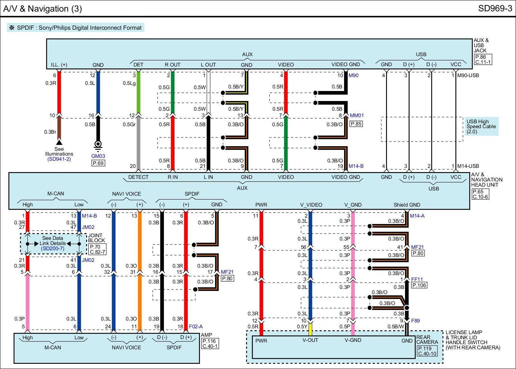Click the P.106 page reference box
516x369 pixels.
click(x=419, y=285)
